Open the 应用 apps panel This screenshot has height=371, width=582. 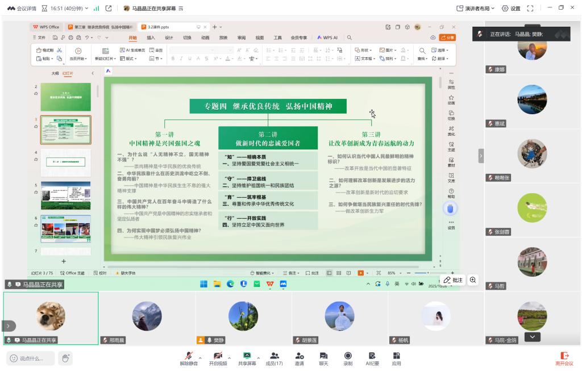pyautogui.click(x=396, y=358)
